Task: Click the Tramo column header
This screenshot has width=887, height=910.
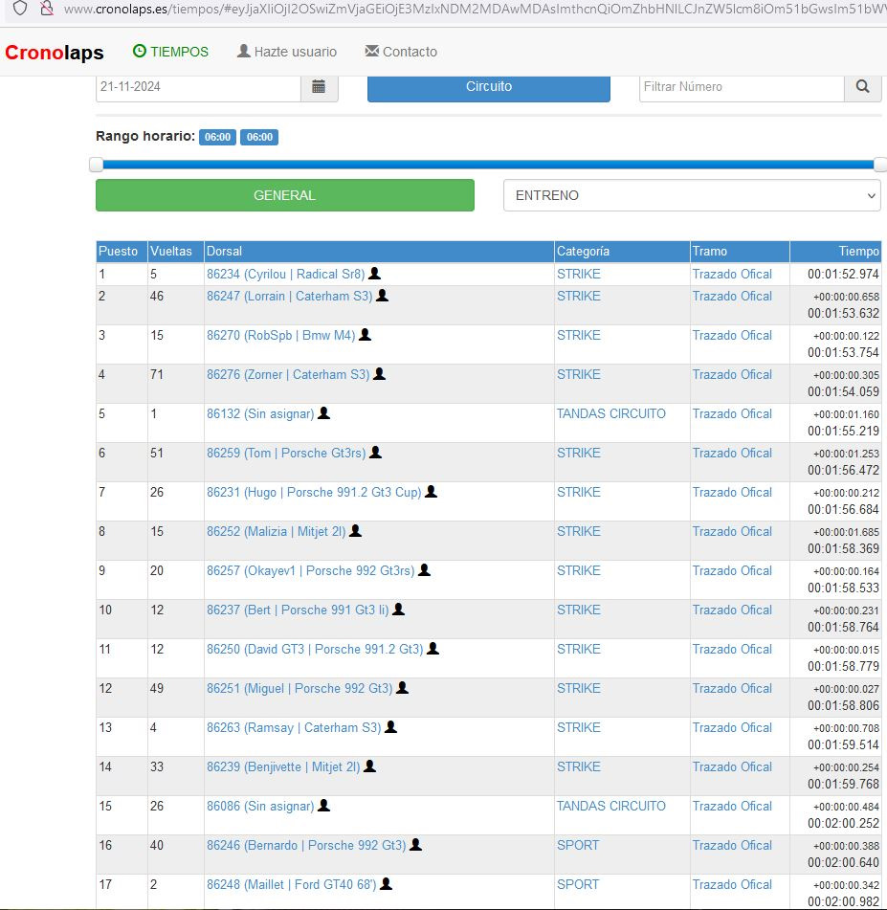Action: point(740,252)
